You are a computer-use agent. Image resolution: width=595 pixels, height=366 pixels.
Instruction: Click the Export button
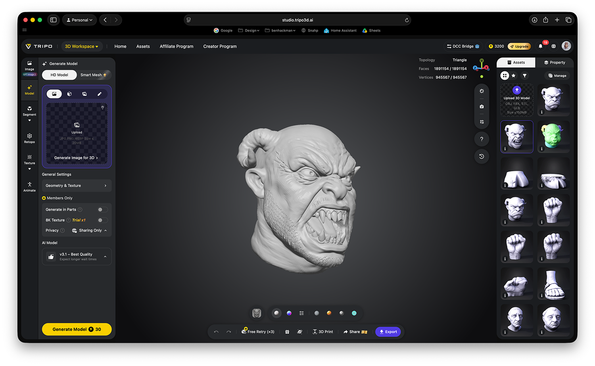coord(388,332)
